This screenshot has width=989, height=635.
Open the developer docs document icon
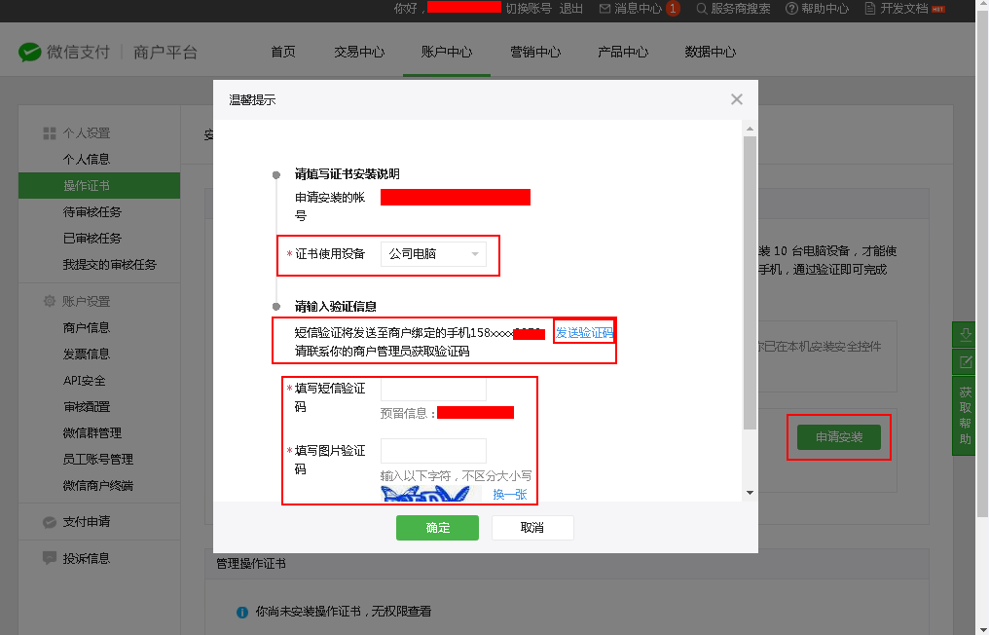(x=870, y=9)
